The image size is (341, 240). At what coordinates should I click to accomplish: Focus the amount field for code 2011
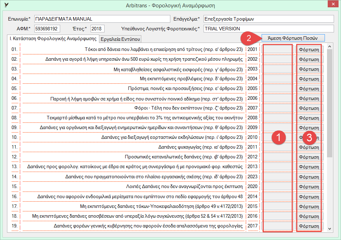[x=277, y=147]
